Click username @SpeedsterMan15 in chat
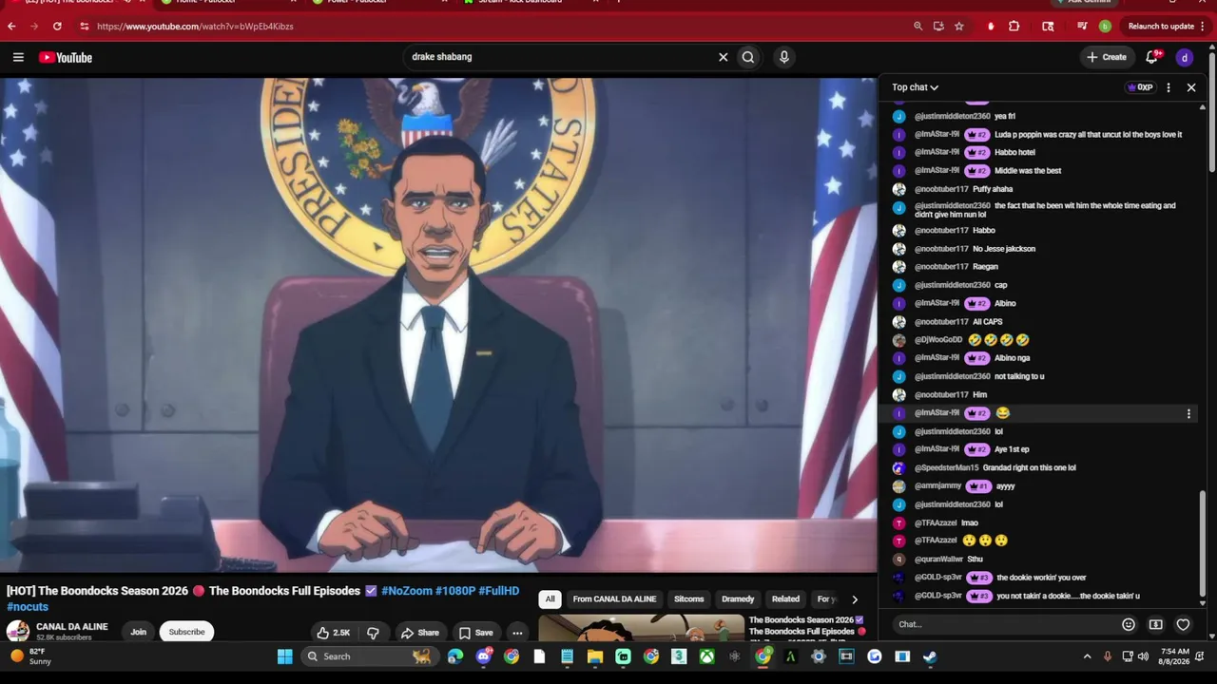 [946, 468]
